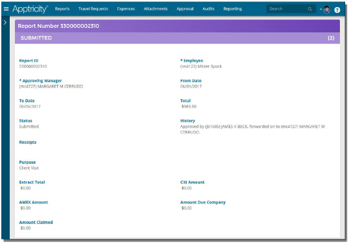Open the Reports menu

click(62, 9)
